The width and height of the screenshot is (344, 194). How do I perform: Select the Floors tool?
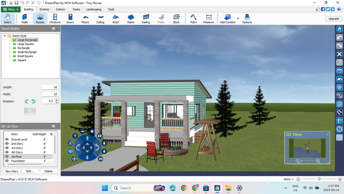85,18
